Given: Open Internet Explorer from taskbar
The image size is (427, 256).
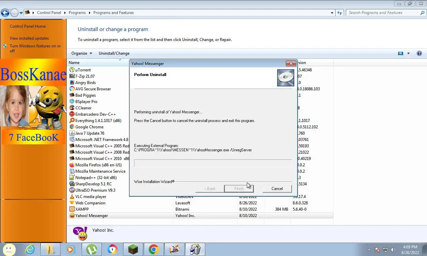Looking at the screenshot, I should 30,249.
